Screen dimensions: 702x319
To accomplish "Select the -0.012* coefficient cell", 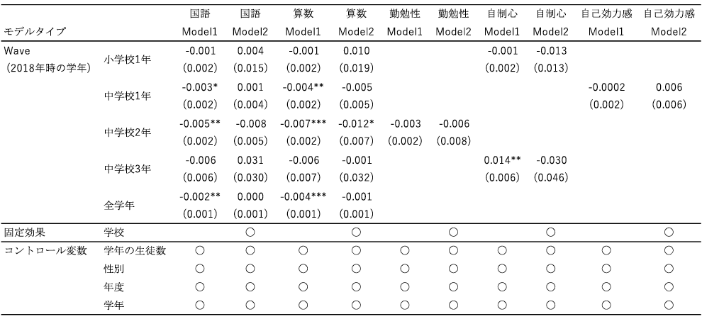I will click(x=356, y=123).
